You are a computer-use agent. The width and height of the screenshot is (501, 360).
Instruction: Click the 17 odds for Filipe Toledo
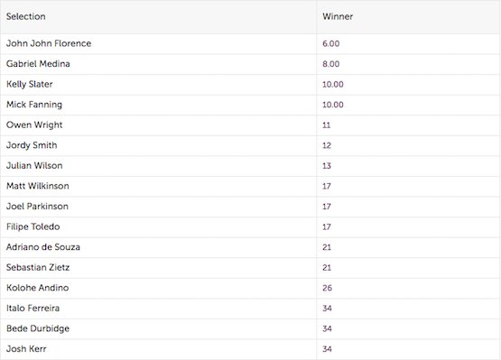pyautogui.click(x=327, y=227)
